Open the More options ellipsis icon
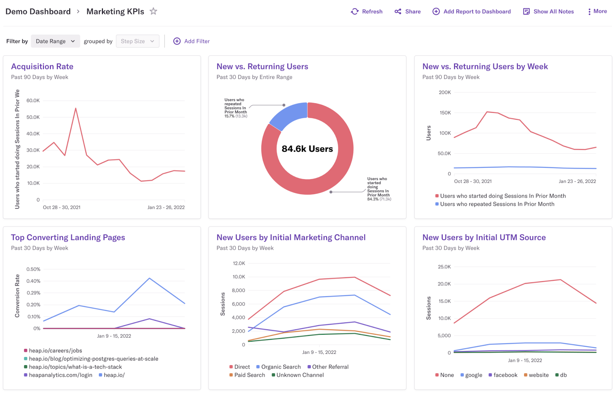The width and height of the screenshot is (616, 394). click(589, 11)
